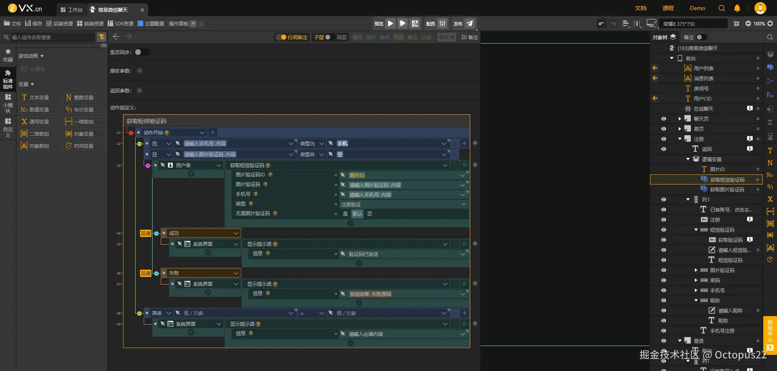Click the orange component filter icon

(102, 37)
